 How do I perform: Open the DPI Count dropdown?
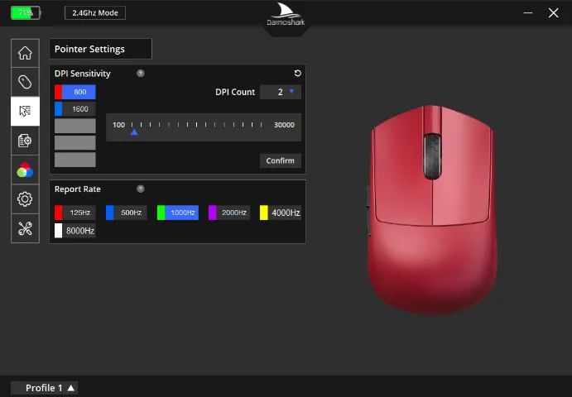click(x=280, y=92)
